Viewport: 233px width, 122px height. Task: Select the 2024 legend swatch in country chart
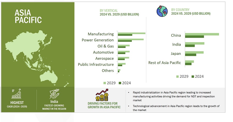(193, 76)
